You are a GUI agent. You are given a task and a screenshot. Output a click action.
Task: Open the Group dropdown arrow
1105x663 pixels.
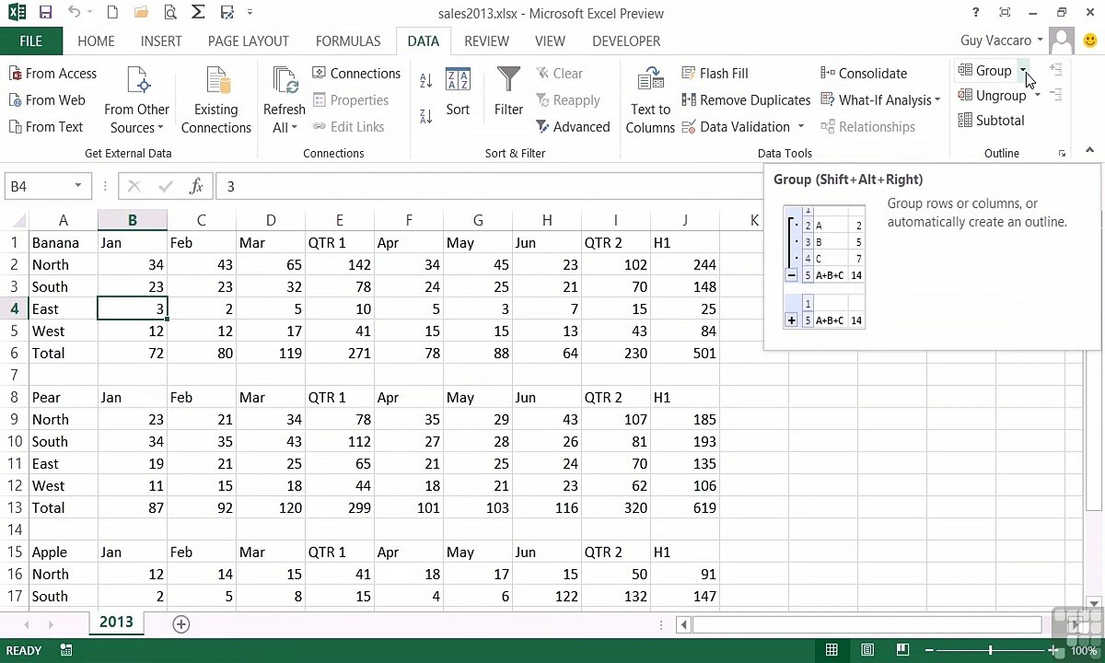pyautogui.click(x=1022, y=70)
